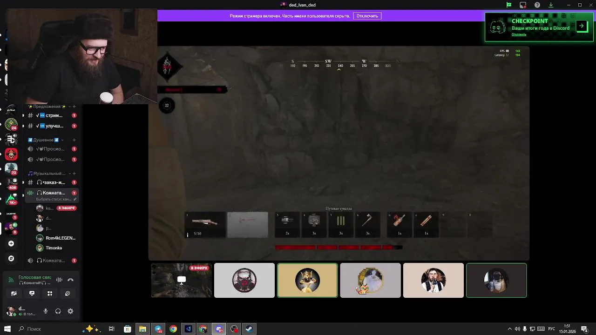Click Отключить in streamer mode banner
Image resolution: width=596 pixels, height=335 pixels.
coord(367,16)
